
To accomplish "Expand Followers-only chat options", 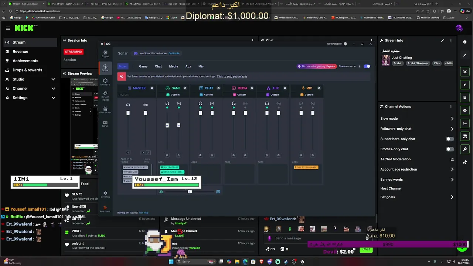I will point(452,129).
